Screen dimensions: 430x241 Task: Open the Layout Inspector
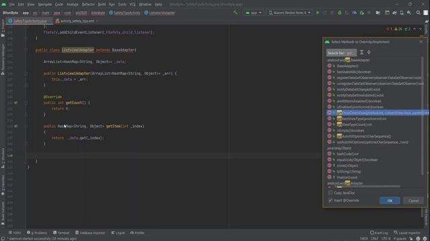click(407, 233)
